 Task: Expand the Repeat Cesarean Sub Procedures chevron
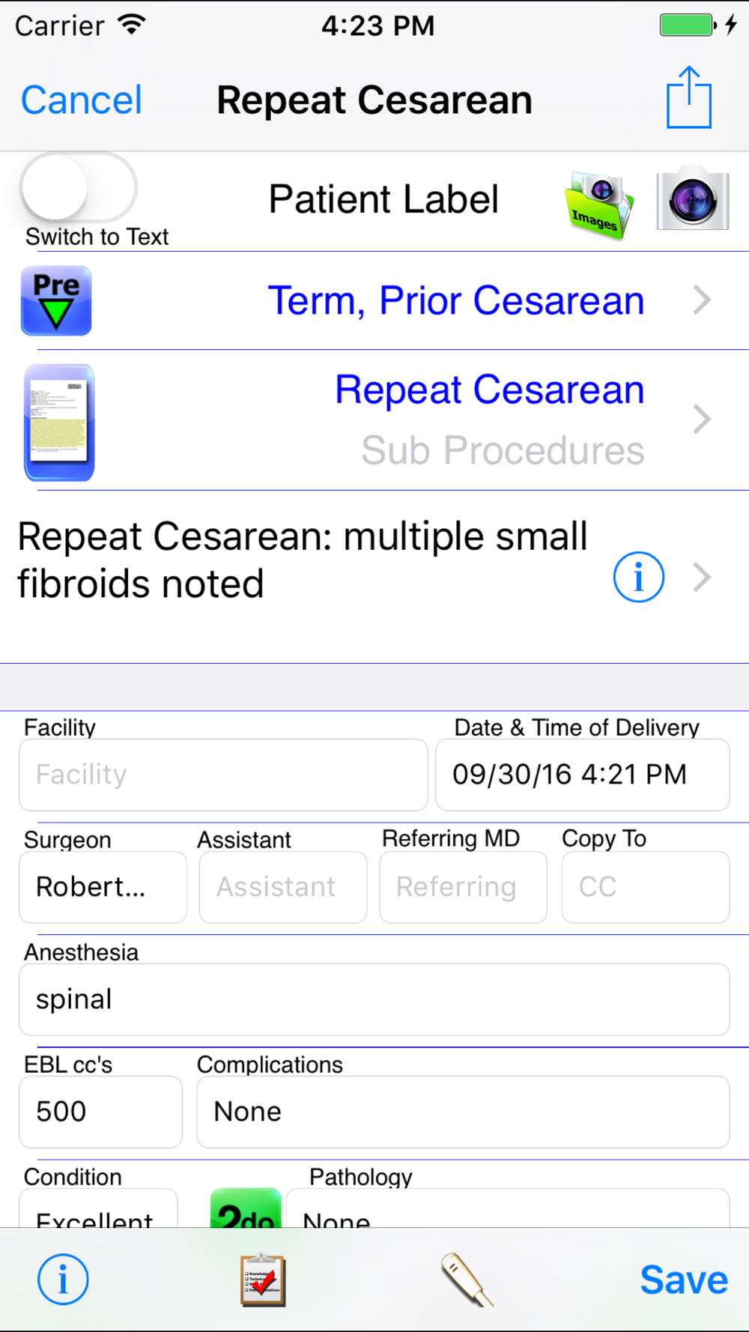point(701,420)
